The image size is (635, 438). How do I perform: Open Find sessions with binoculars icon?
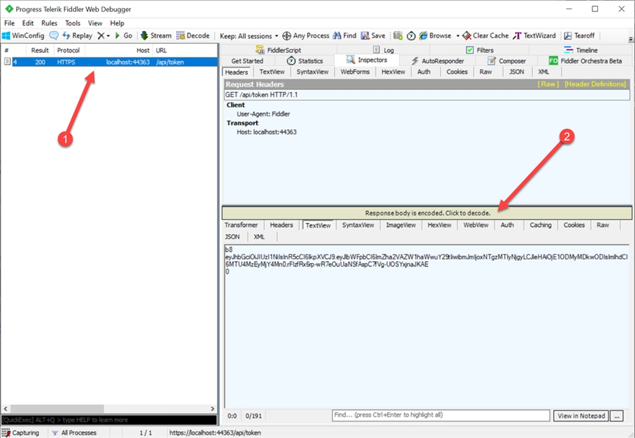click(x=345, y=35)
